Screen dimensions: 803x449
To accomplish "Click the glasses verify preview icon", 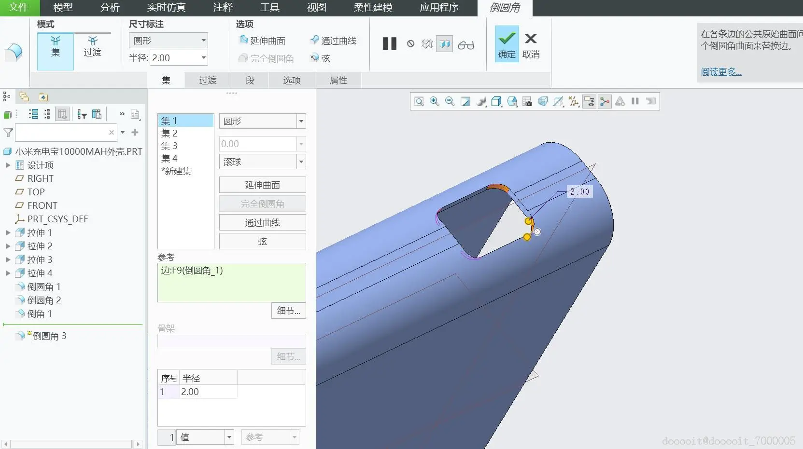I will [x=465, y=45].
